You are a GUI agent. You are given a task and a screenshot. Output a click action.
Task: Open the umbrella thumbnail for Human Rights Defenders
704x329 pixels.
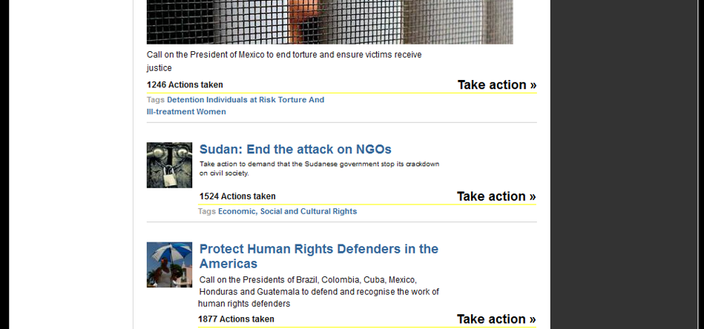click(169, 265)
